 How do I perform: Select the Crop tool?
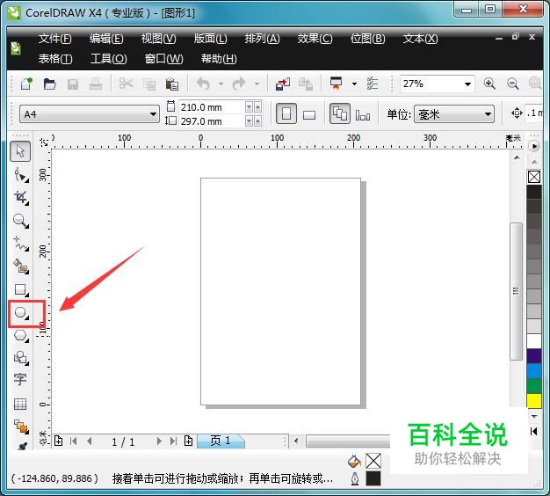tap(21, 198)
